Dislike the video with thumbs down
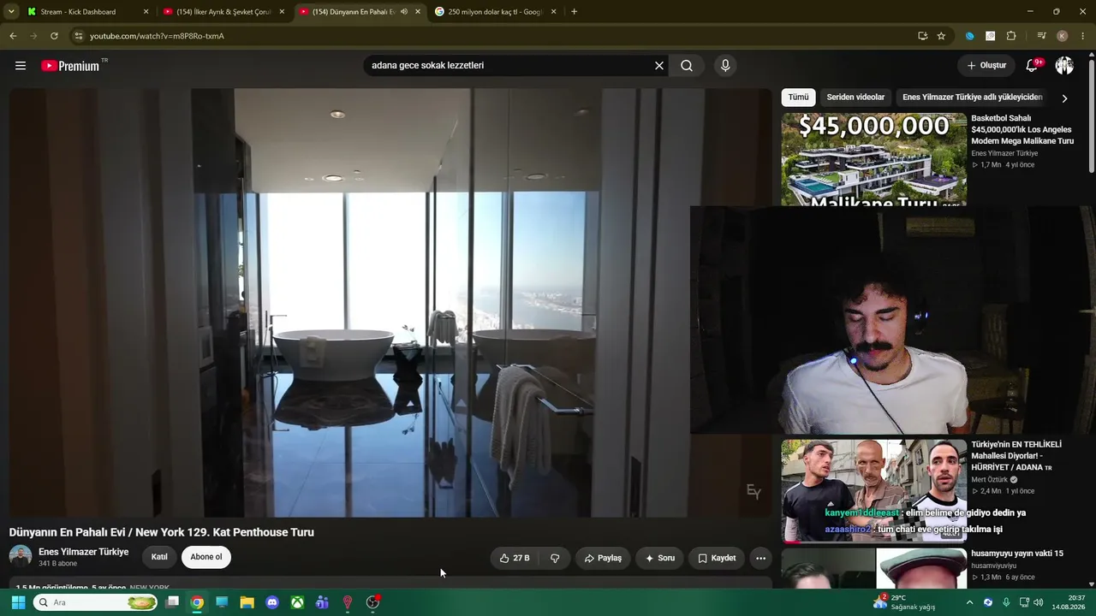 click(555, 559)
